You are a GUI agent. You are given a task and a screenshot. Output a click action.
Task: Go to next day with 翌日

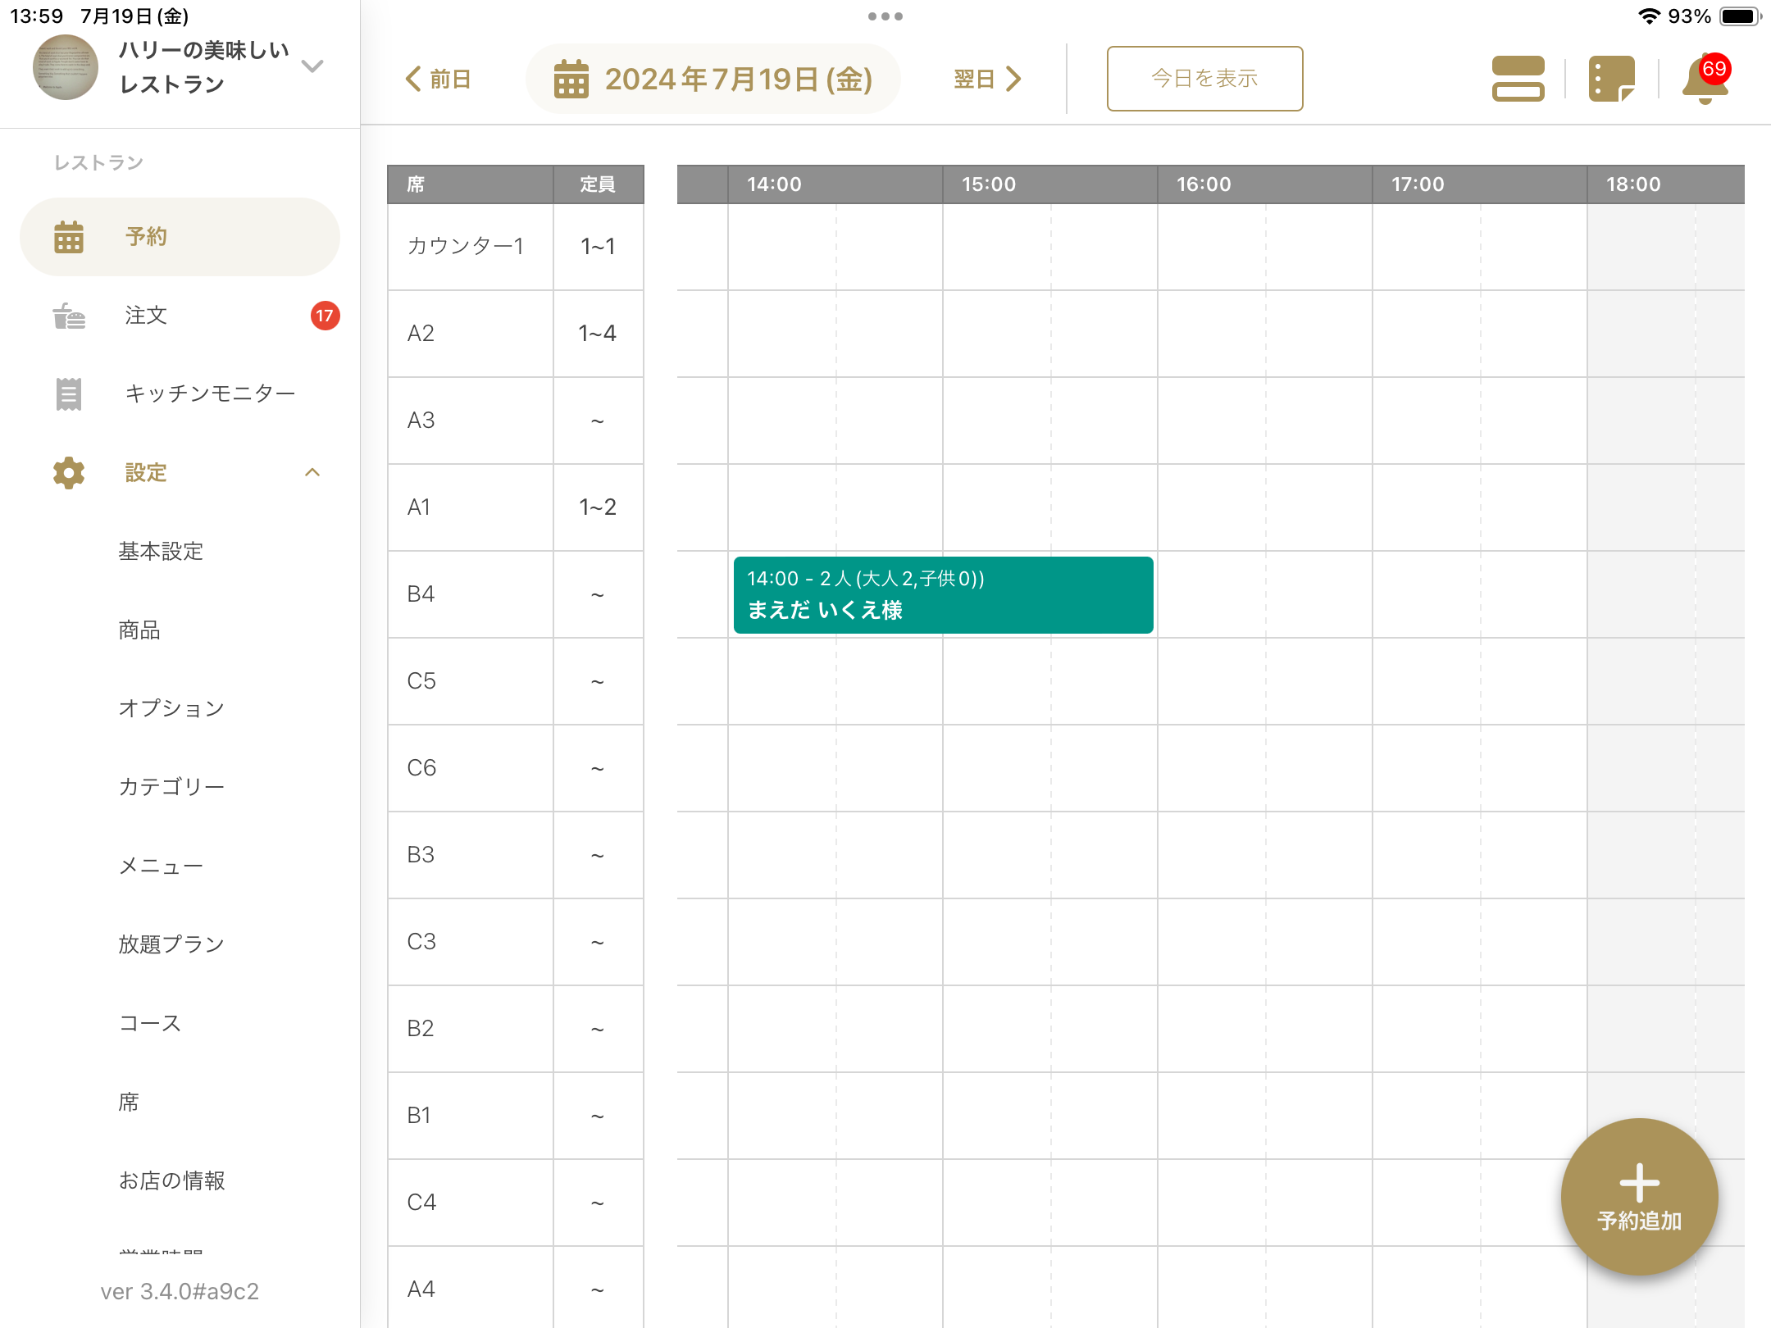point(988,79)
